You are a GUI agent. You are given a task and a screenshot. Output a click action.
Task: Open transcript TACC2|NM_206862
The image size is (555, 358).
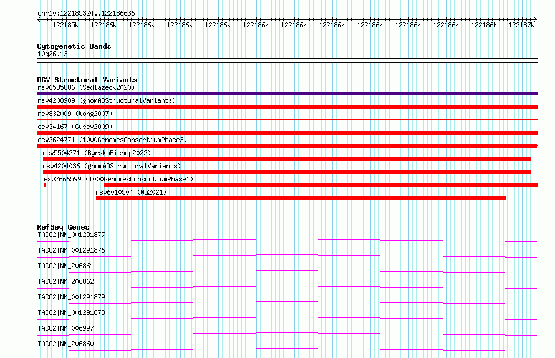65,281
